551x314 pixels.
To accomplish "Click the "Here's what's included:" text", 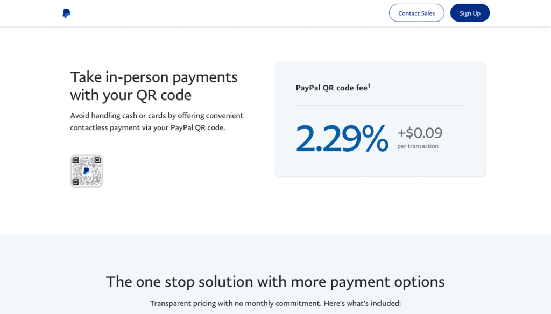I will click(x=362, y=303).
